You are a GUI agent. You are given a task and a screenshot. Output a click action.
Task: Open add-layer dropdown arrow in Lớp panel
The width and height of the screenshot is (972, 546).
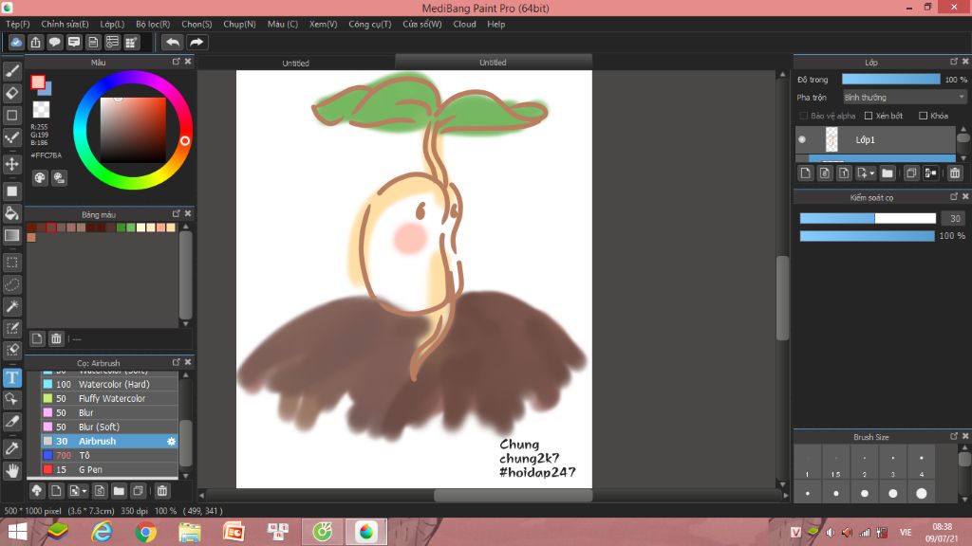click(872, 173)
